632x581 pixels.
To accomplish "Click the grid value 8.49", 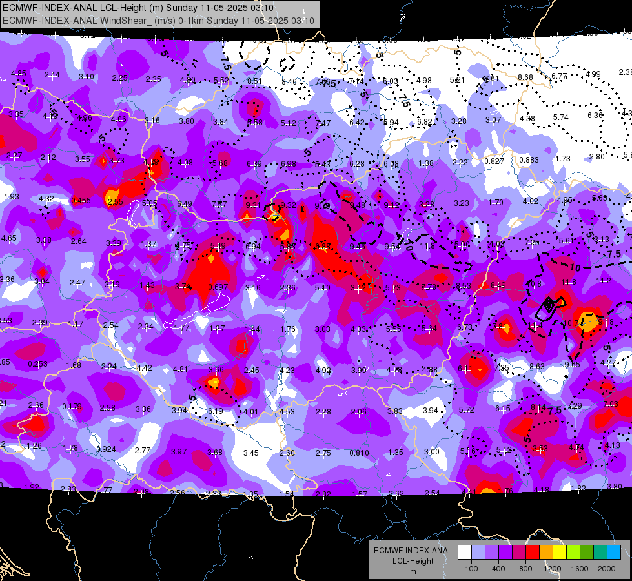I will point(498,285).
